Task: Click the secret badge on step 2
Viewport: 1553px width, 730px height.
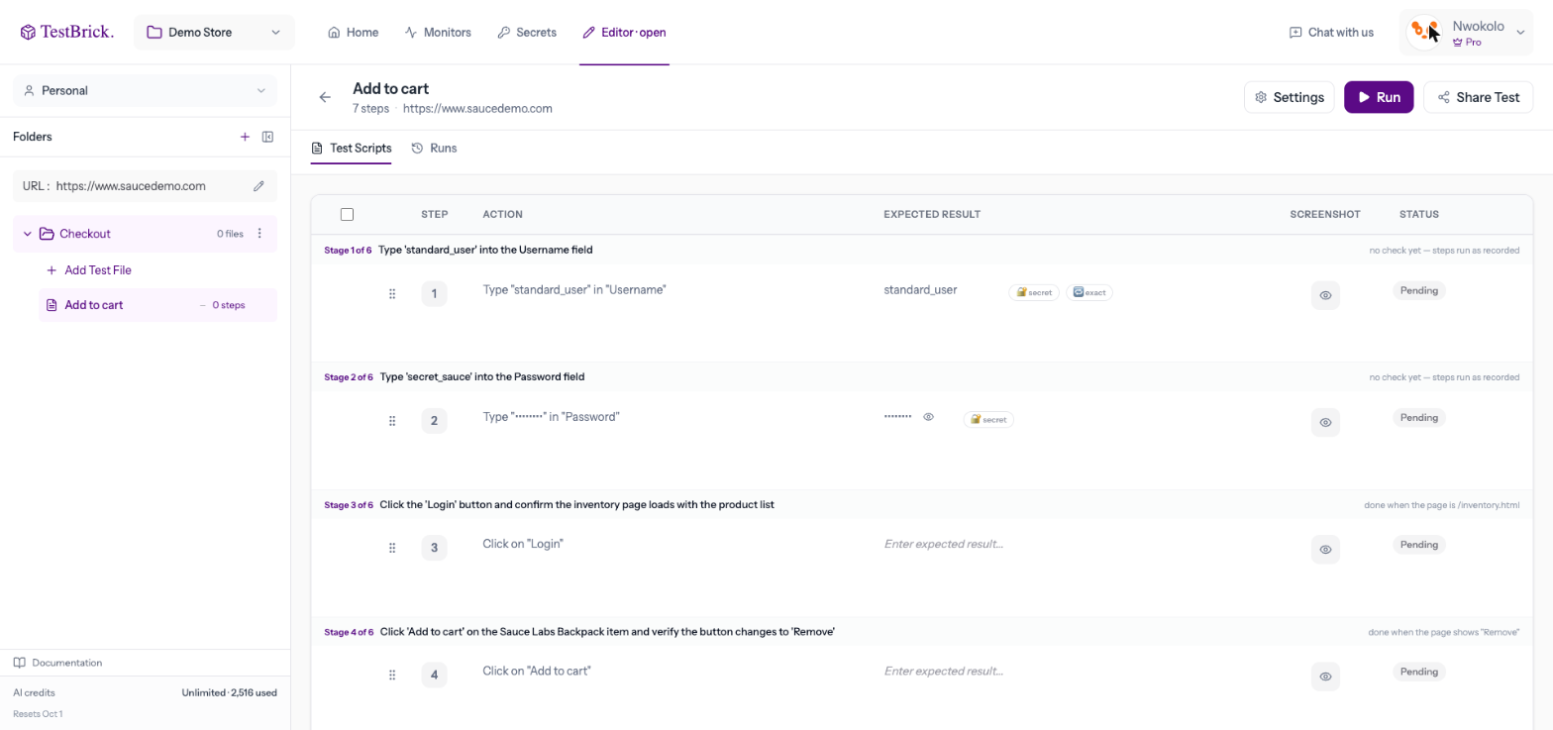Action: [x=988, y=419]
